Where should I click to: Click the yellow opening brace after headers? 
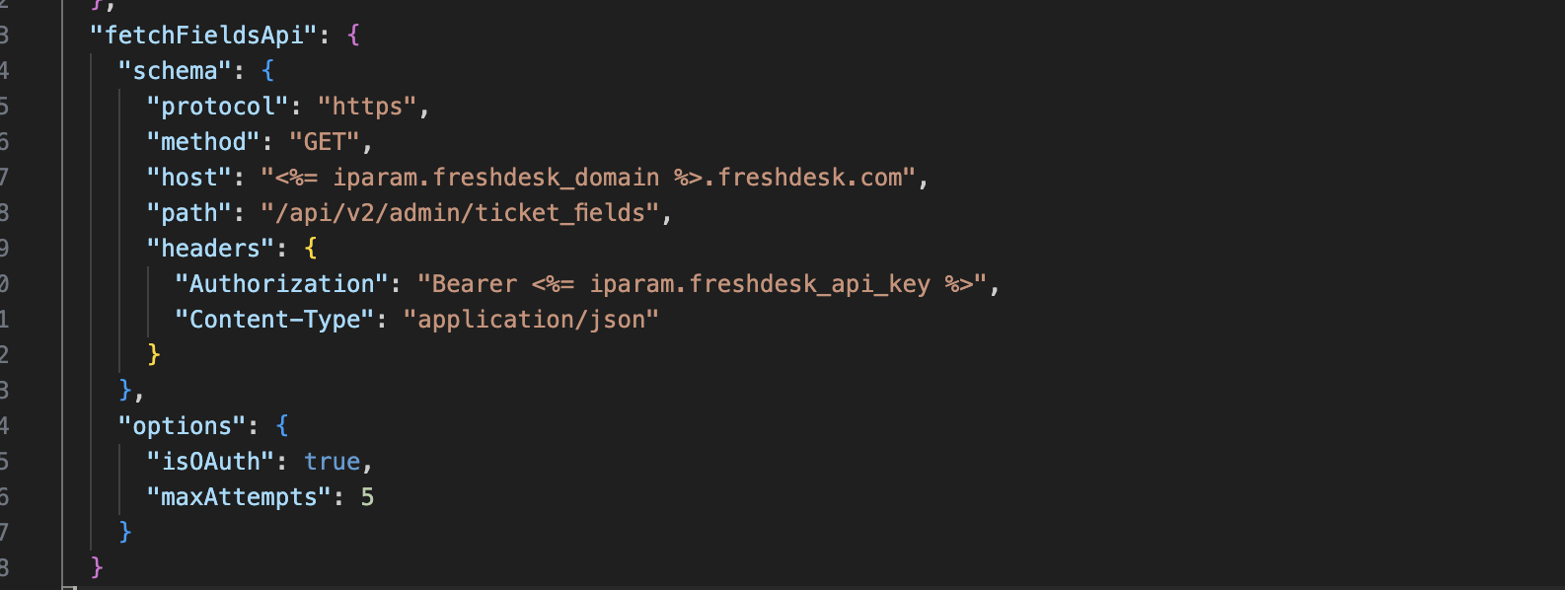[311, 249]
